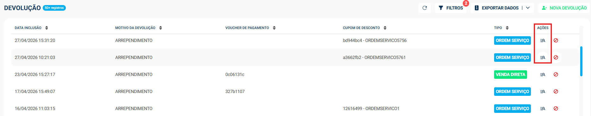Click the blue vertical scrollbar thumb
Viewport: 591px width, 116px height.
tap(581, 61)
